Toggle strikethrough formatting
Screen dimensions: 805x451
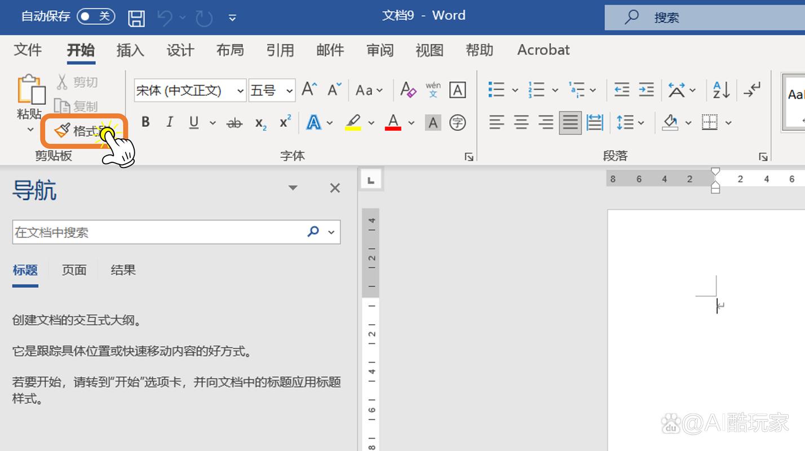tap(234, 122)
